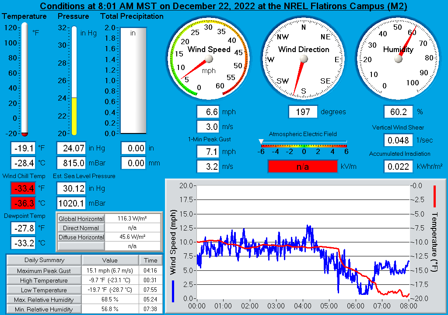The height and width of the screenshot is (315, 448).
Task: Click the Diffuse Horizontal button
Action: pyautogui.click(x=81, y=237)
